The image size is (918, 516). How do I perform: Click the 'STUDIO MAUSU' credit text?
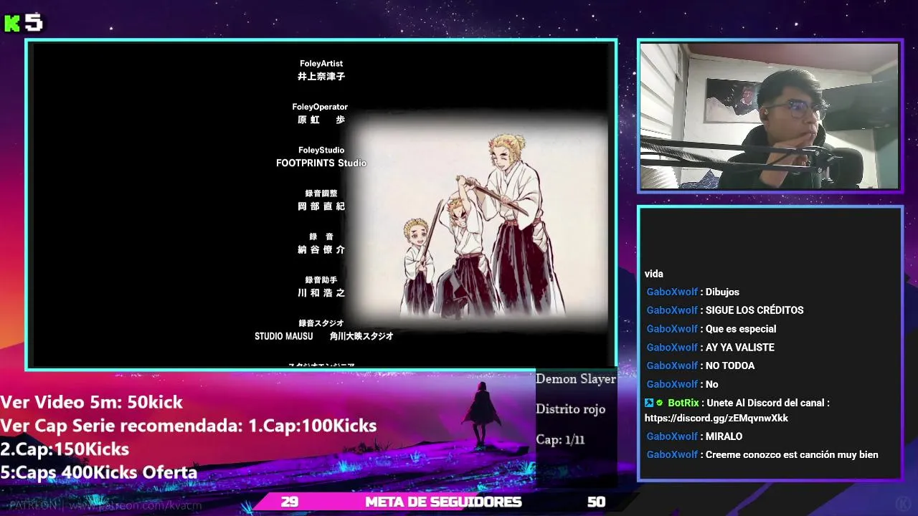pyautogui.click(x=284, y=336)
